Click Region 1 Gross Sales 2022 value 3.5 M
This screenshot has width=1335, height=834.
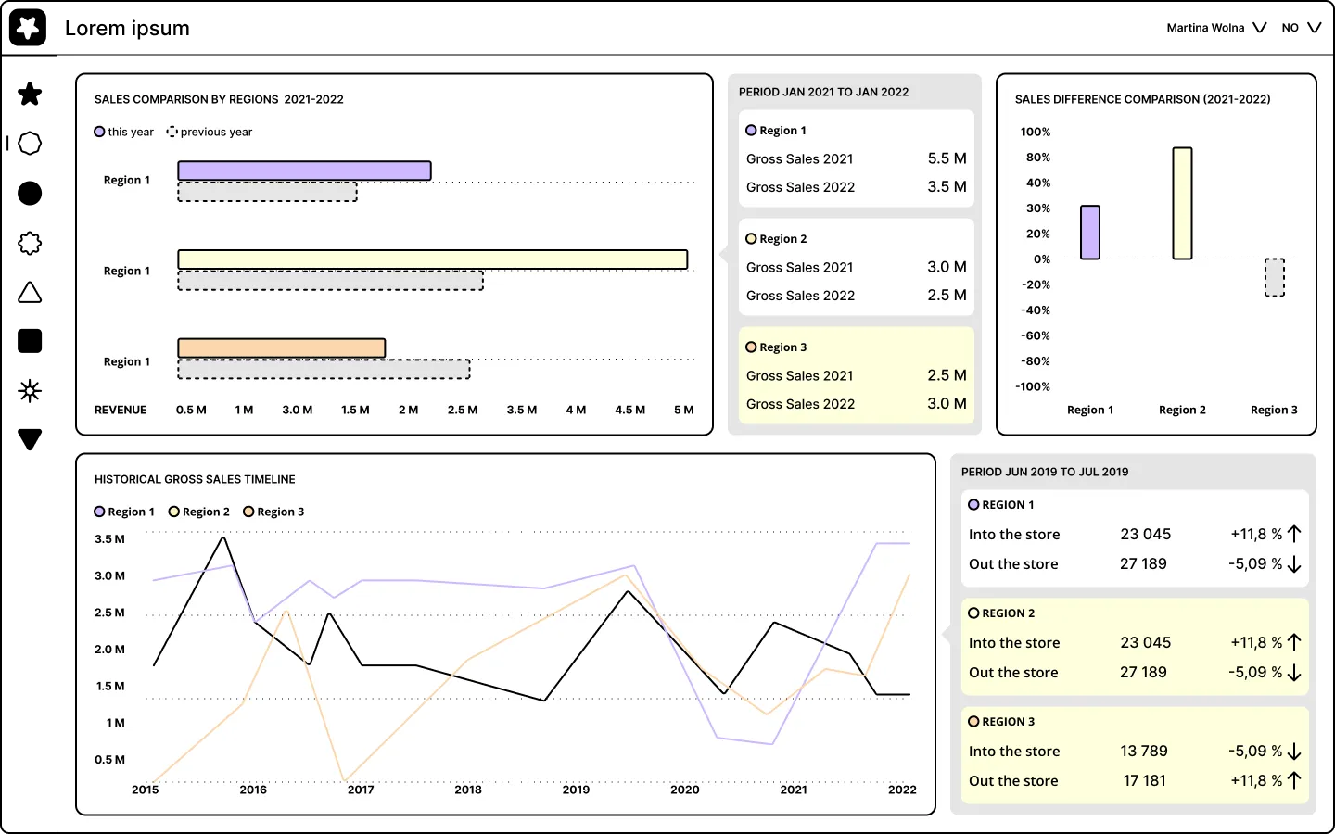(947, 186)
